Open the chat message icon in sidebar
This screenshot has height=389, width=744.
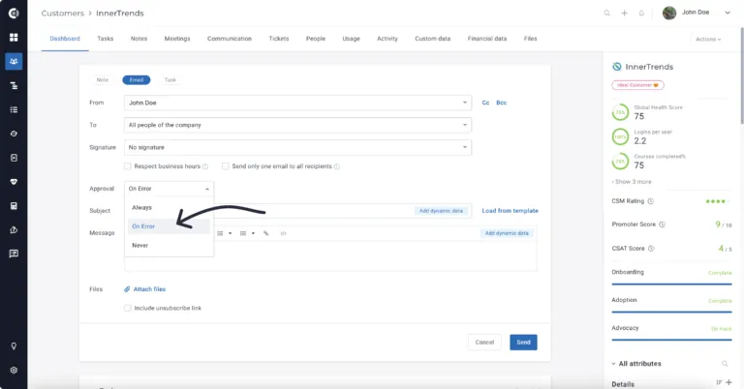(x=14, y=254)
